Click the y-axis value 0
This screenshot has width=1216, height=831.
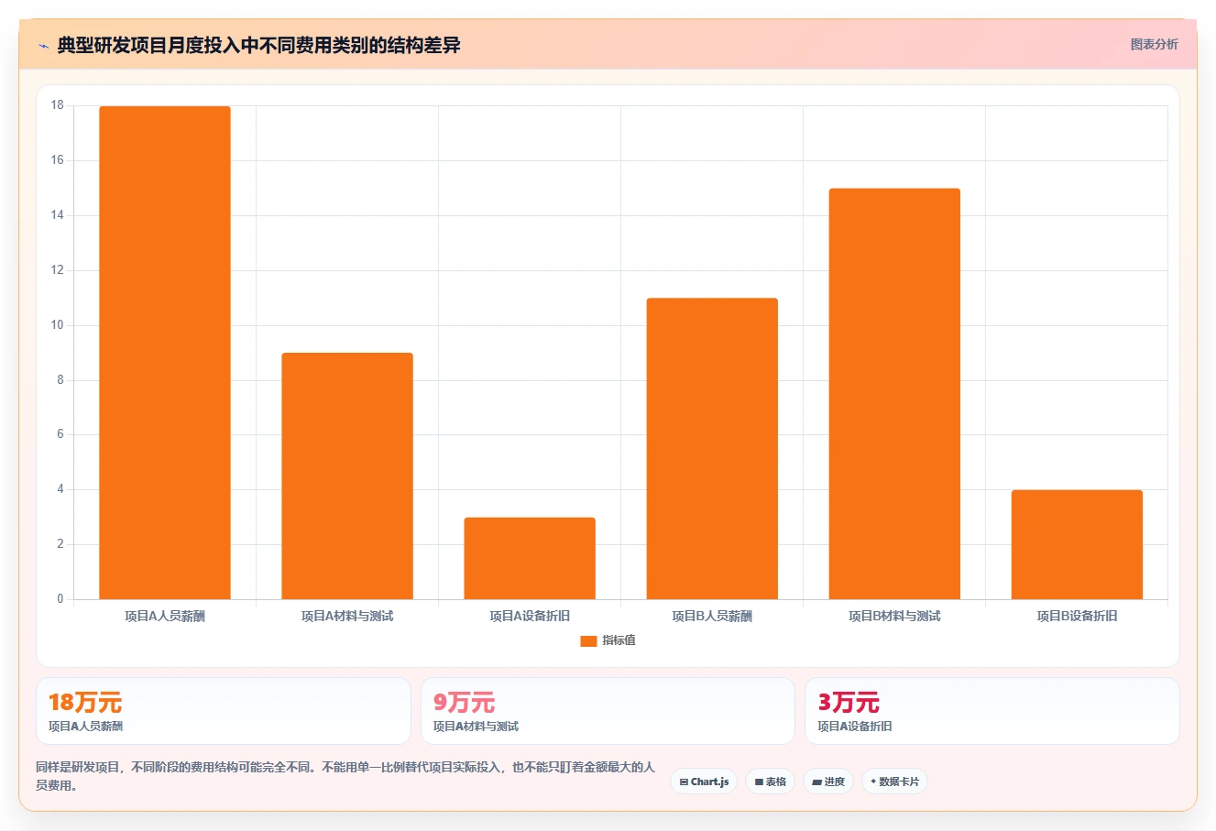click(x=60, y=599)
